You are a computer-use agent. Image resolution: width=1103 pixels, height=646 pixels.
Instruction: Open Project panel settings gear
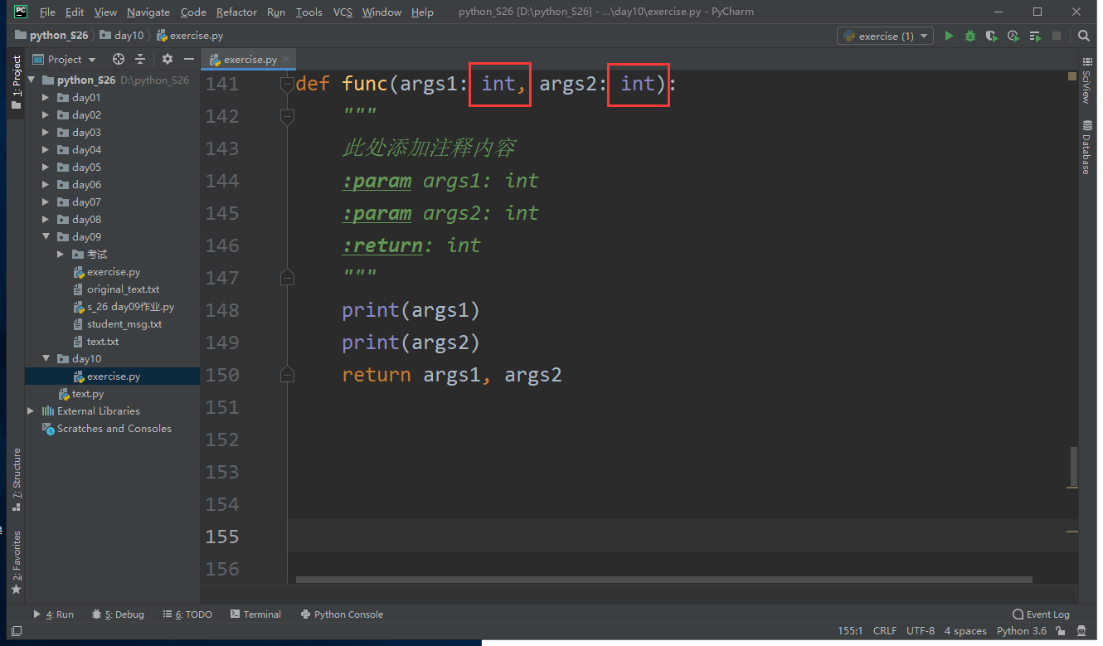168,59
